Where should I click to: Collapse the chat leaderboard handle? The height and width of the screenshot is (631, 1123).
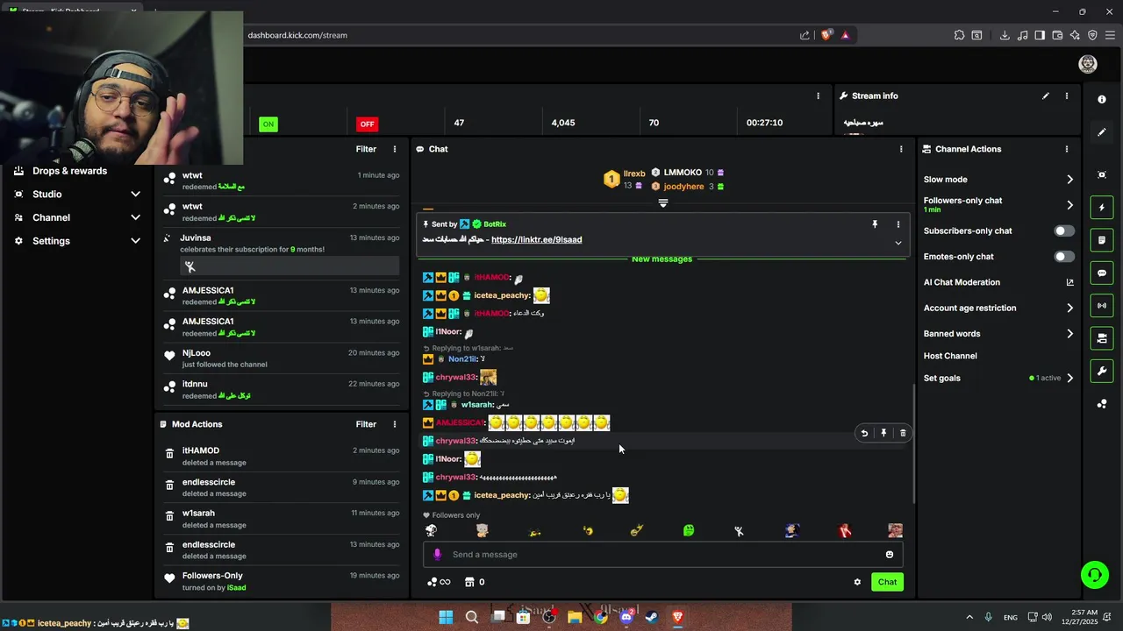tap(663, 203)
